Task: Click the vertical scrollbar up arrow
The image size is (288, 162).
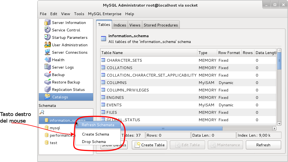Action: 279,50
